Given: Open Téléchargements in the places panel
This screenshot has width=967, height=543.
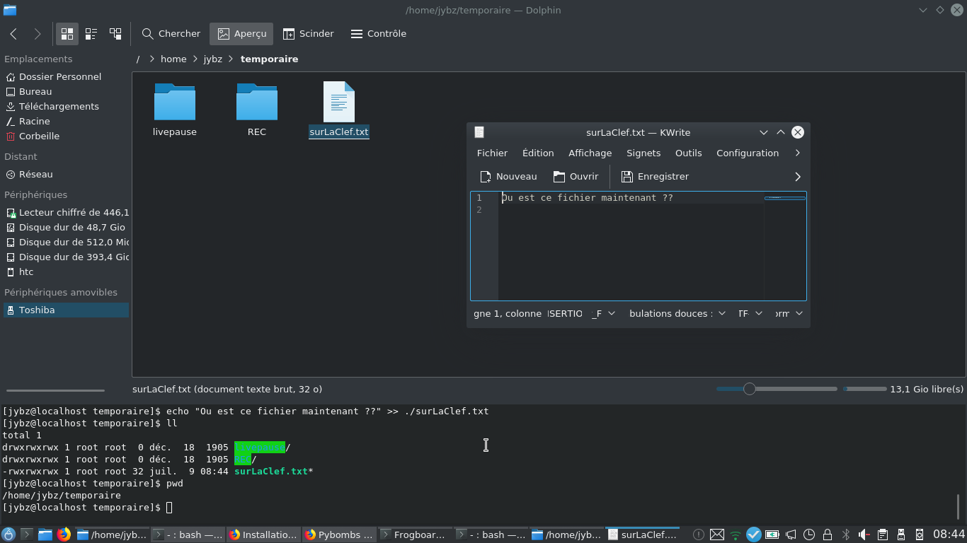Looking at the screenshot, I should [x=59, y=106].
